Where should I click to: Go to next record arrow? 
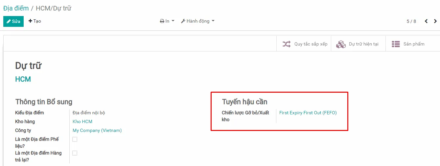(x=436, y=21)
